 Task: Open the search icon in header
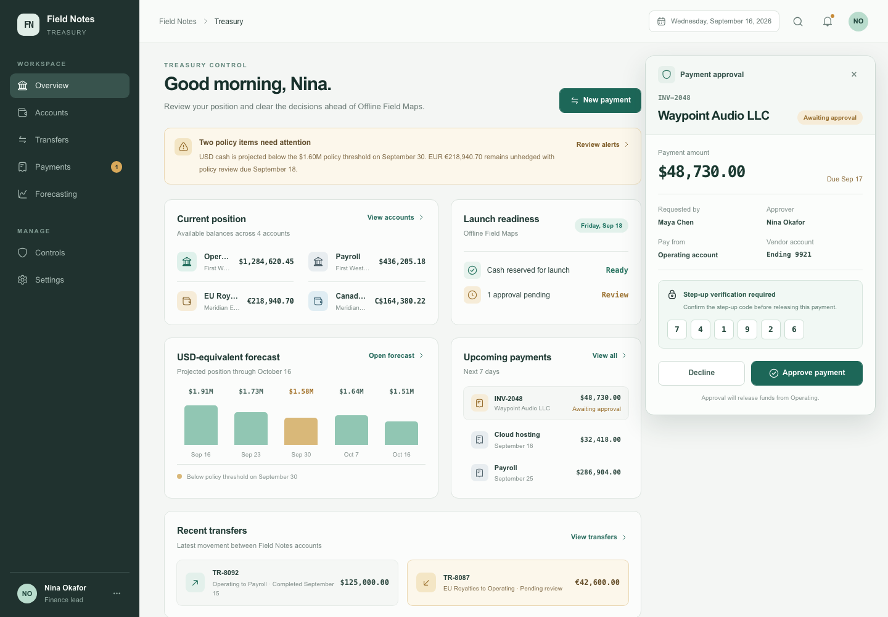click(798, 22)
